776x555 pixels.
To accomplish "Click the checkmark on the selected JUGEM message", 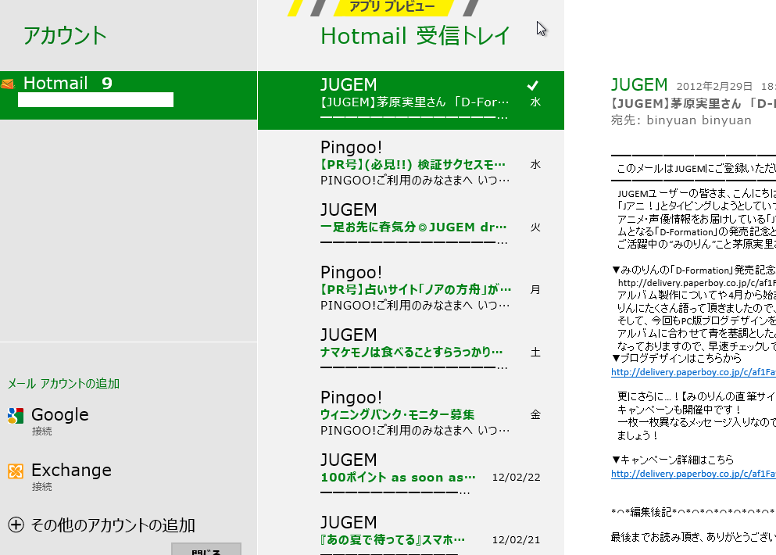I will (532, 86).
